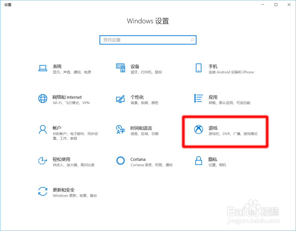Viewport: 296px width, 231px height.
Task: Click description Wi-Fi、飞行模式、VPN
Action: [71, 103]
